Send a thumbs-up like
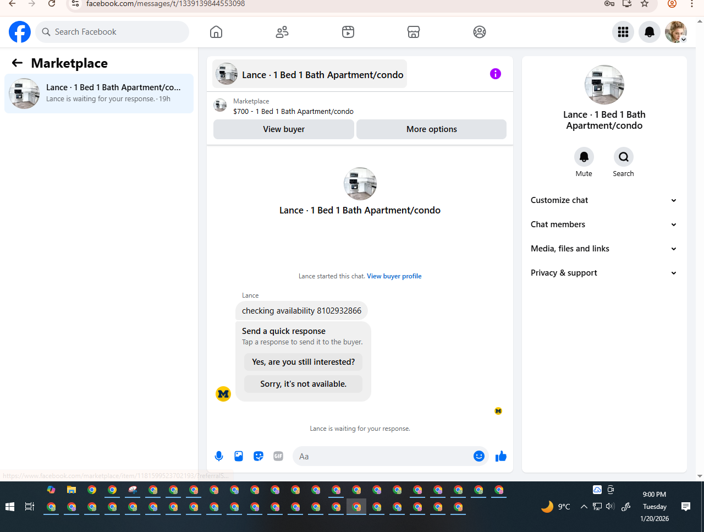The height and width of the screenshot is (532, 704). pyautogui.click(x=501, y=456)
